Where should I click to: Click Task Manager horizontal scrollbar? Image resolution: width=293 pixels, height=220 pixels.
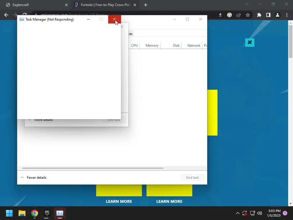[93, 168]
